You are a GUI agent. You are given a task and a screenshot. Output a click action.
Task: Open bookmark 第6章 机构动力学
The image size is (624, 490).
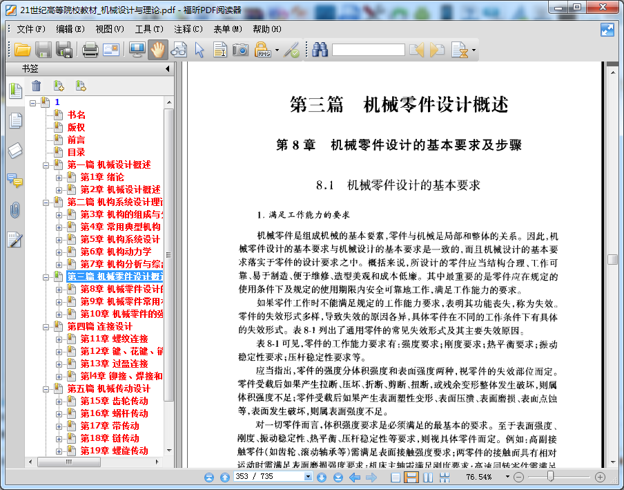[116, 252]
